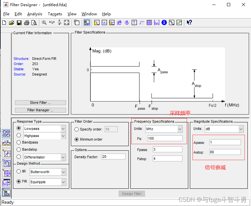Select the Zoom Y-axis tool
Screen dimensions: 251x206
click(x=59, y=22)
